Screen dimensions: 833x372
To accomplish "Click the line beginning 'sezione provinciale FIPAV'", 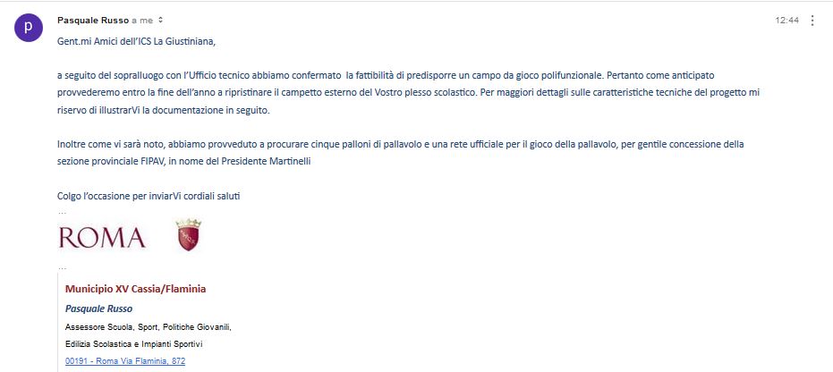I will [183, 161].
